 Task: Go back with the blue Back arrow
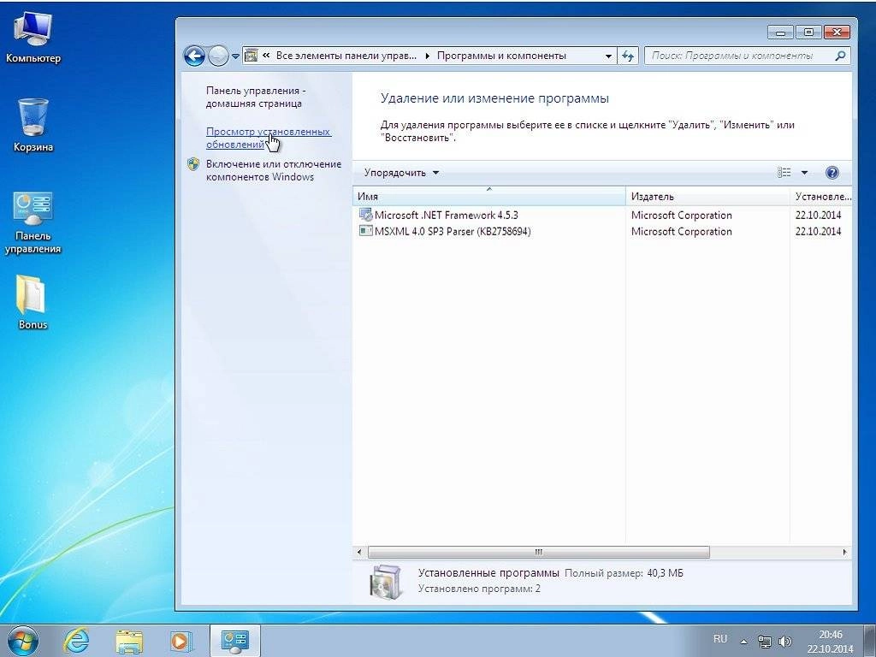tap(194, 56)
